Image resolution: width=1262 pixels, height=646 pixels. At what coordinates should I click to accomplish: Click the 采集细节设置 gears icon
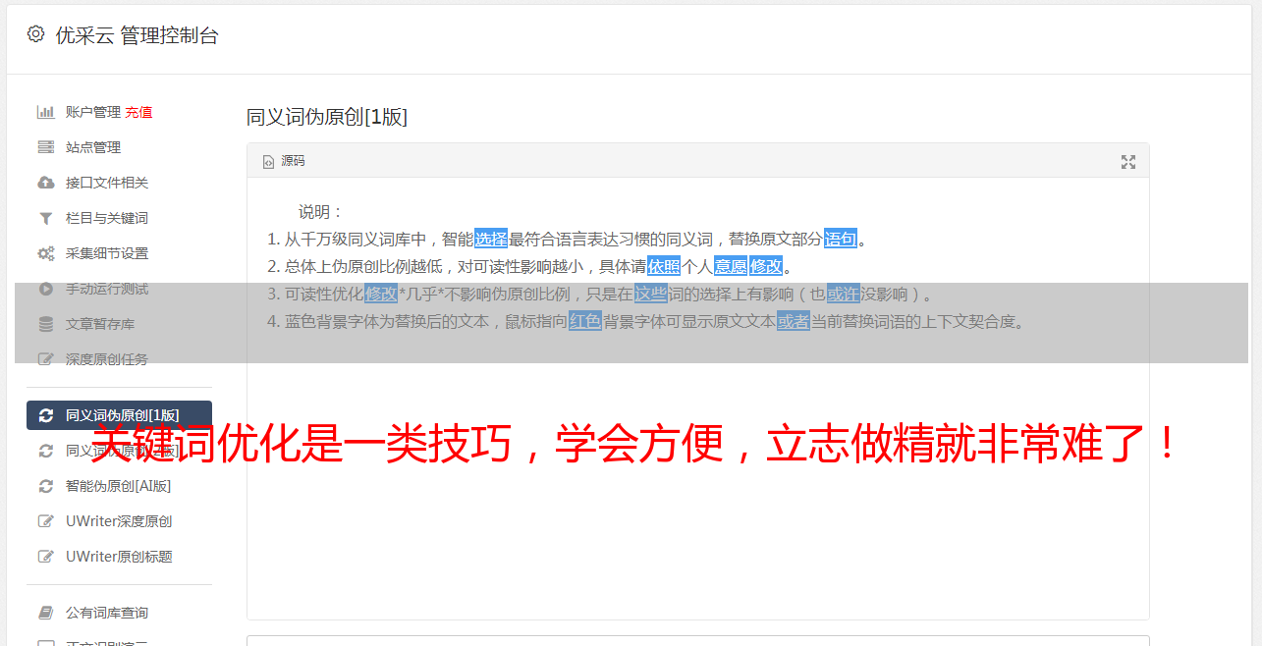(45, 253)
